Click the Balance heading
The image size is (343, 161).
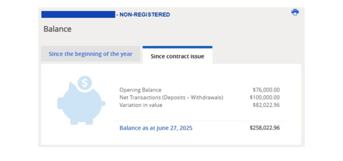click(57, 29)
